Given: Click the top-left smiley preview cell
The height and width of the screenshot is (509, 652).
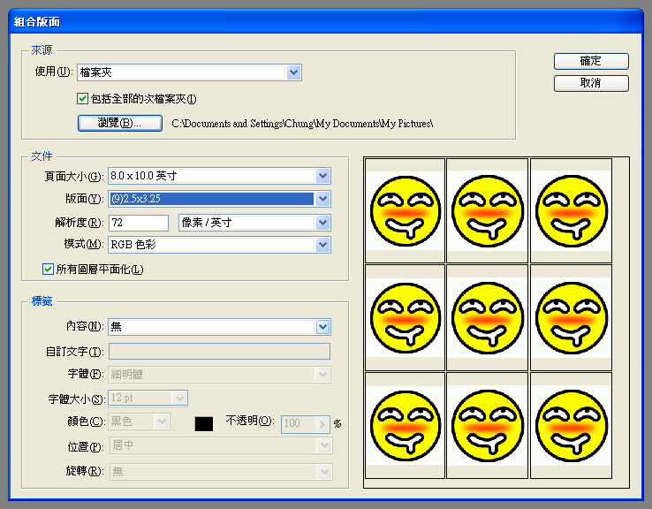Looking at the screenshot, I should tap(405, 210).
